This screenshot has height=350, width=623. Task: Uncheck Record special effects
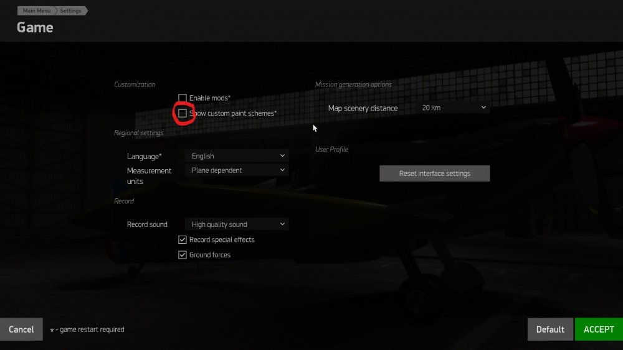point(183,239)
